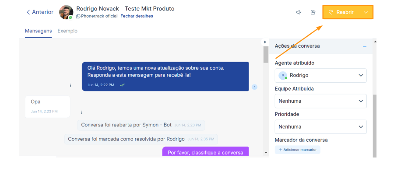Click the Reabrir button
Image resolution: width=394 pixels, height=175 pixels.
(341, 12)
